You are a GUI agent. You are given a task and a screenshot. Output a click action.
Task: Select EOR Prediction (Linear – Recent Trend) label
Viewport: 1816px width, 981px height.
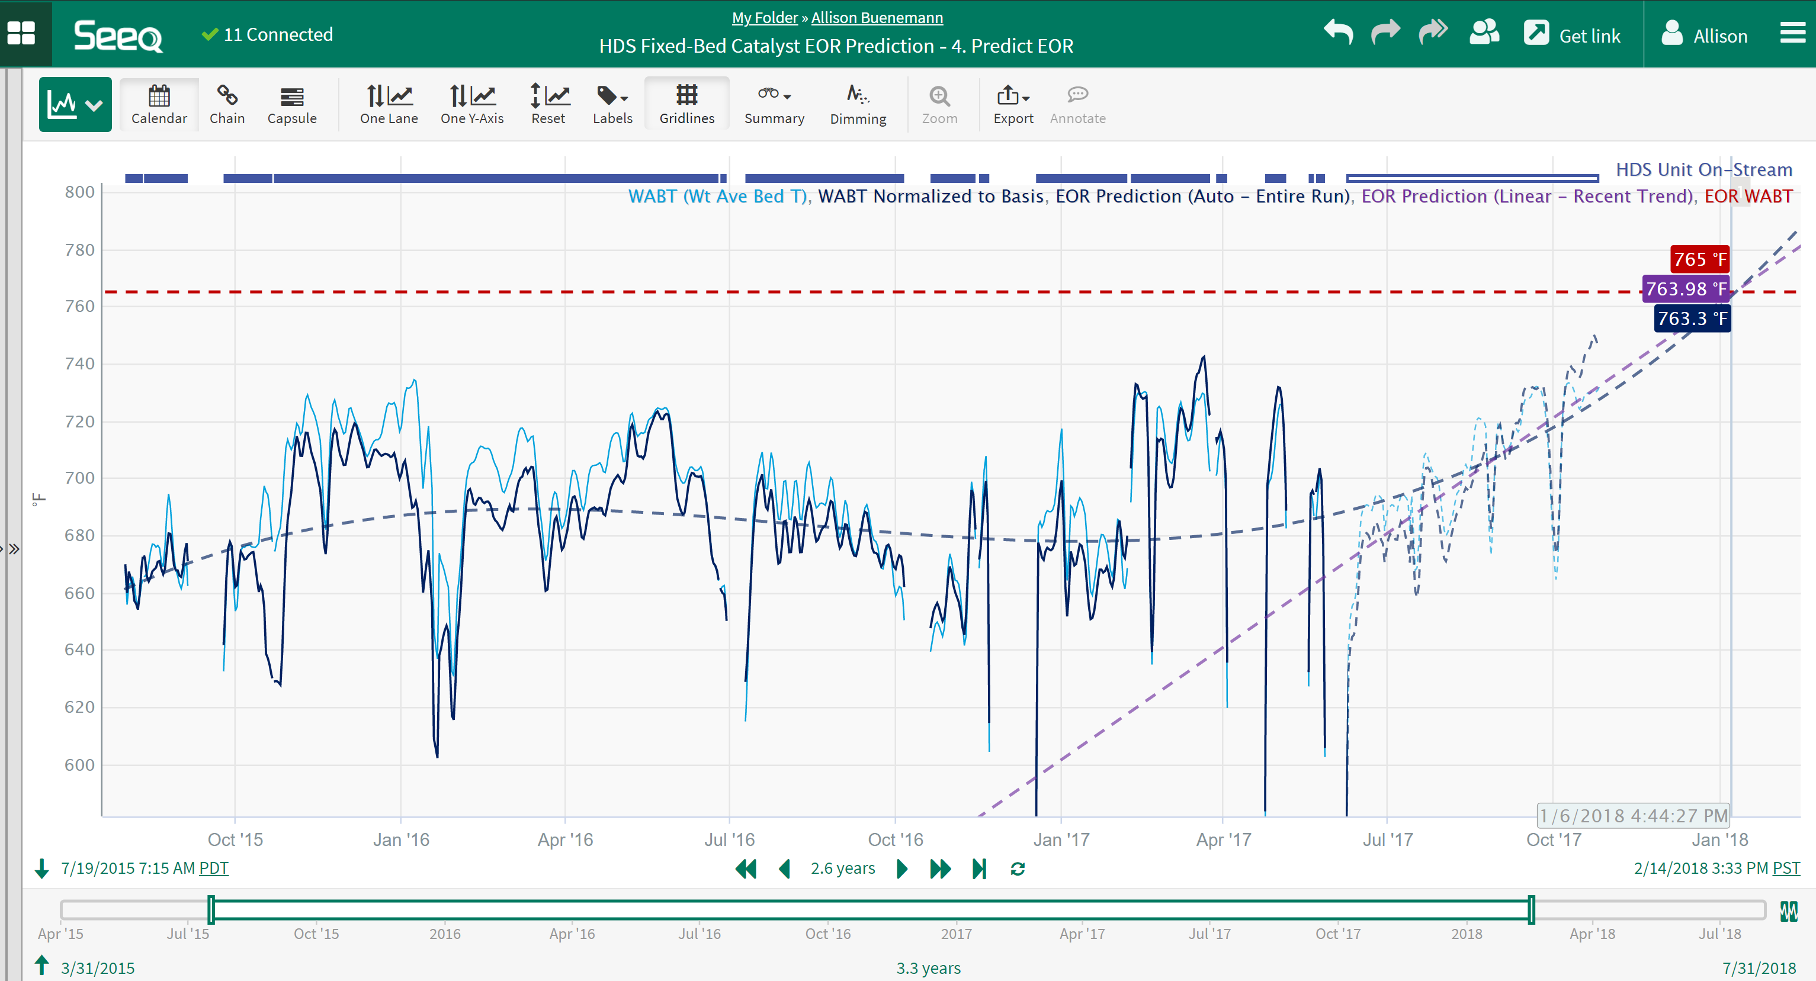[1528, 197]
